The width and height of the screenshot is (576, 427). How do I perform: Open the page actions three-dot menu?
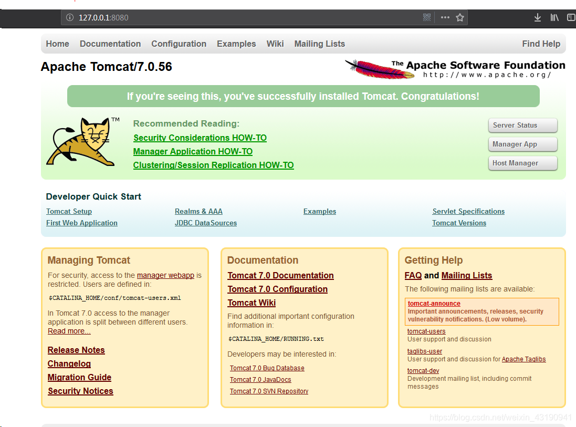[x=445, y=17]
